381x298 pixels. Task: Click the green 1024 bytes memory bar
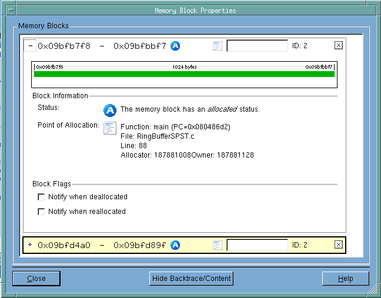[x=184, y=75]
